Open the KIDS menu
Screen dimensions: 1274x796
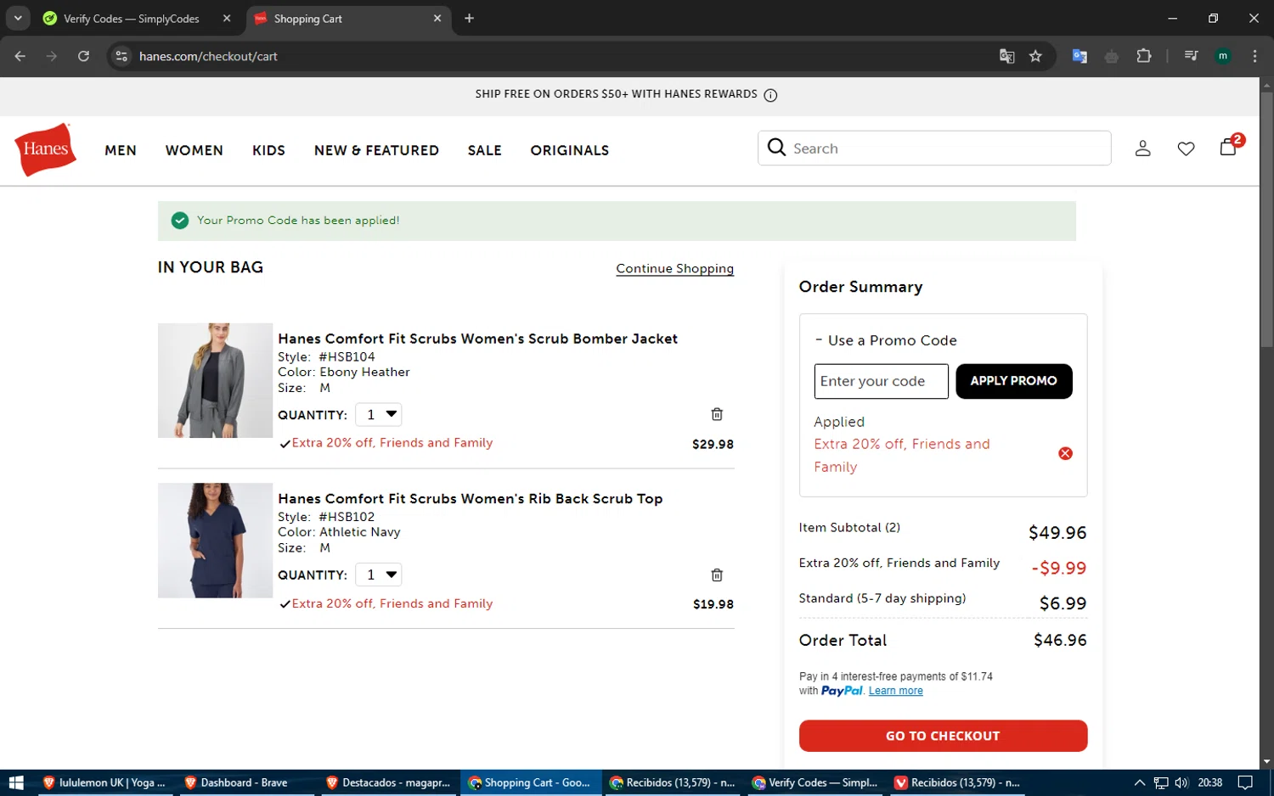pos(268,150)
